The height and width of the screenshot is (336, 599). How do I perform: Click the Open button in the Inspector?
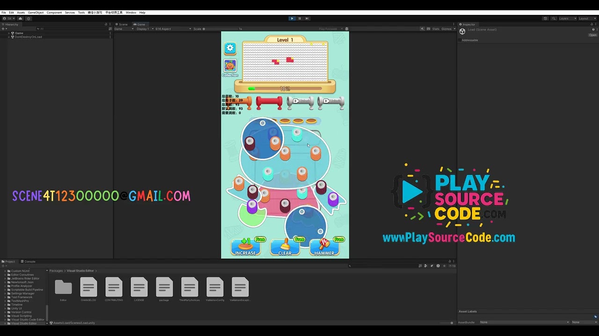coord(592,35)
